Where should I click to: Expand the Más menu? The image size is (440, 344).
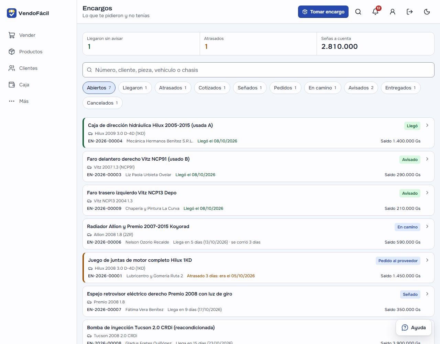tap(38, 101)
